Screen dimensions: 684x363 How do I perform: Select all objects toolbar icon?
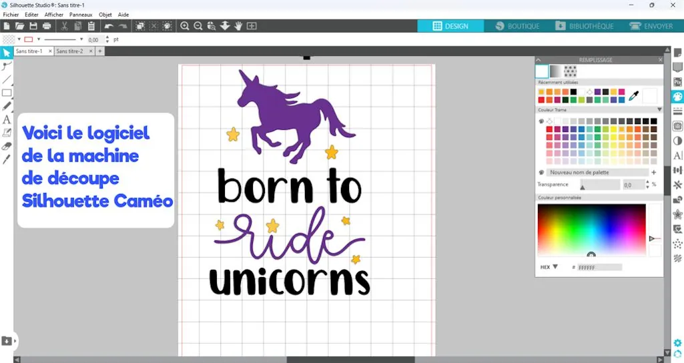(140, 26)
